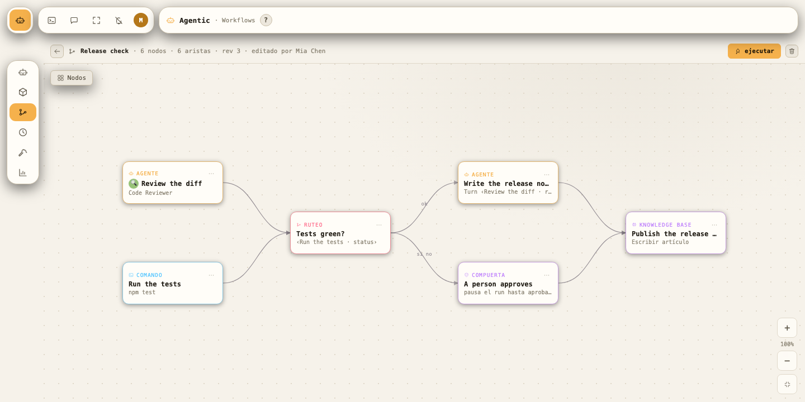Image resolution: width=805 pixels, height=402 pixels.
Task: Open the more menu on Publish the release node
Action: 714,225
